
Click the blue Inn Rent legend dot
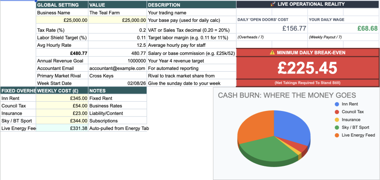[337, 104]
